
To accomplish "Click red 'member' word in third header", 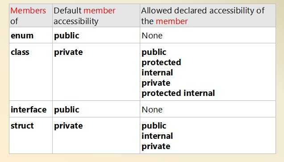I will [x=172, y=21].
